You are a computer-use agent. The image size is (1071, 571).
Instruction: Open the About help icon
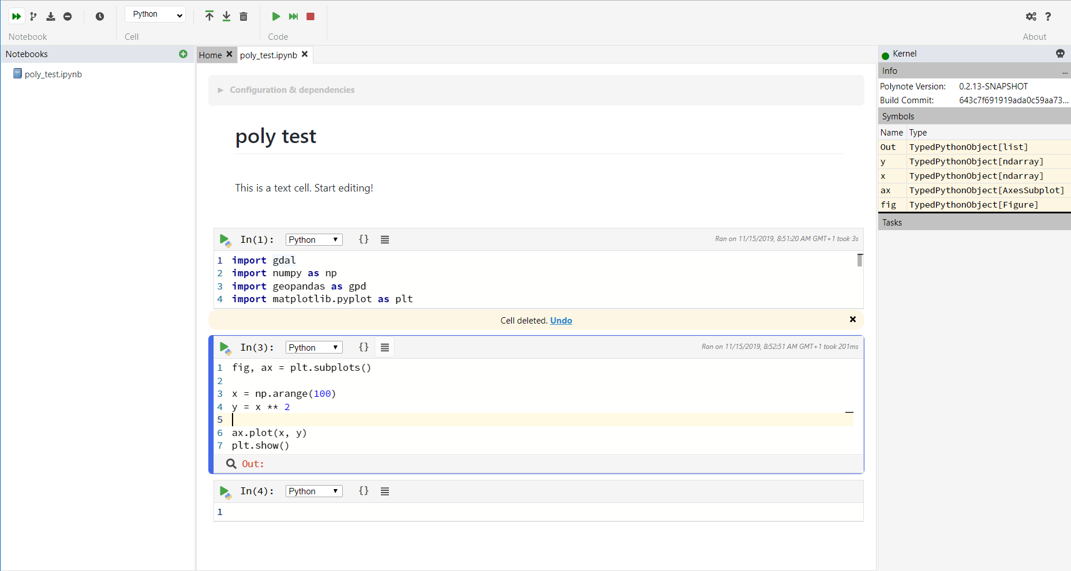coord(1049,16)
